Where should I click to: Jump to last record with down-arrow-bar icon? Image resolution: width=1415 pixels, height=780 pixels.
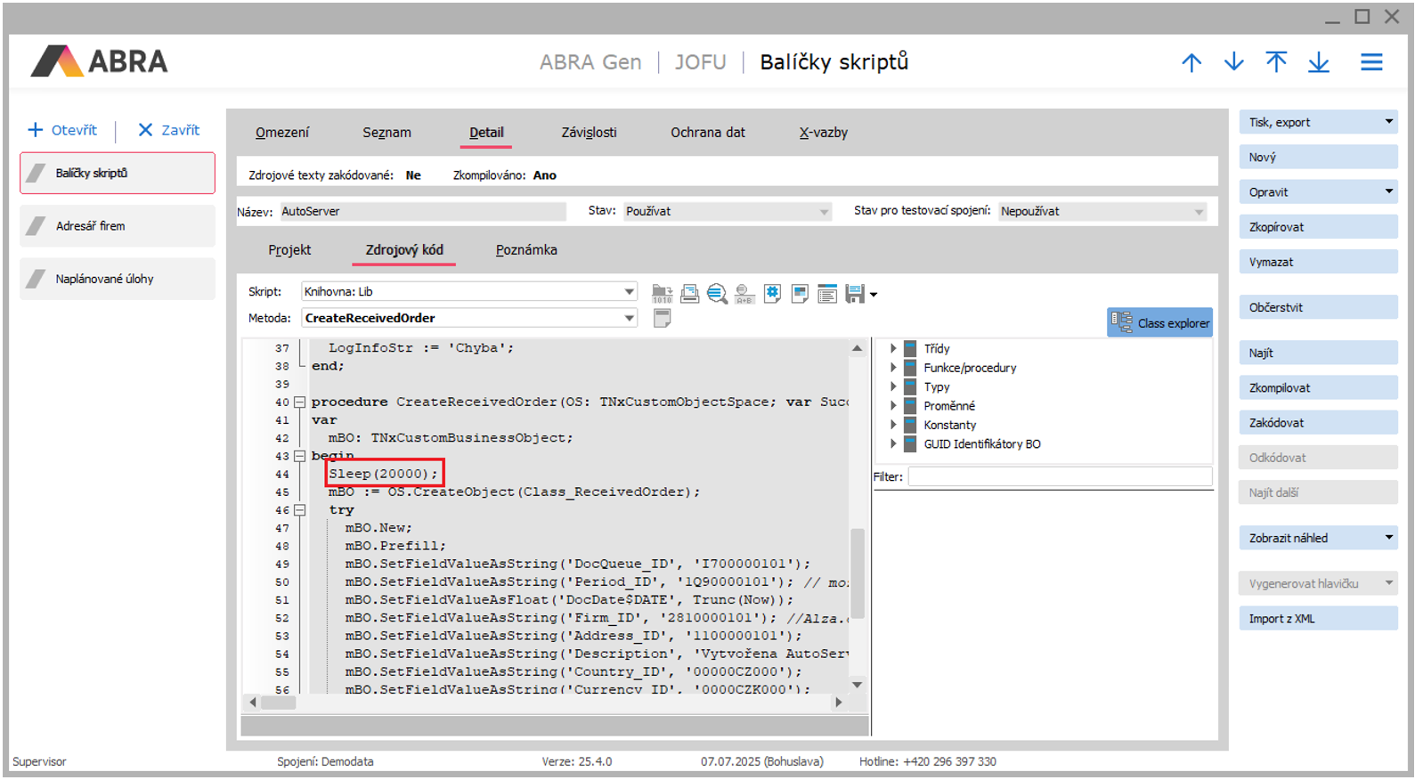point(1319,62)
